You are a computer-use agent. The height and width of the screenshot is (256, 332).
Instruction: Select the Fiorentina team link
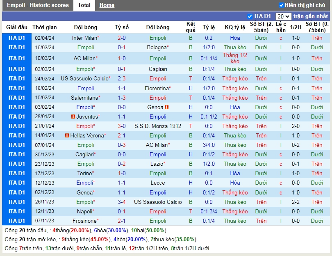(x=157, y=89)
